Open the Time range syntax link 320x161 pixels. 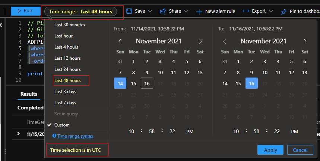coord(75,136)
